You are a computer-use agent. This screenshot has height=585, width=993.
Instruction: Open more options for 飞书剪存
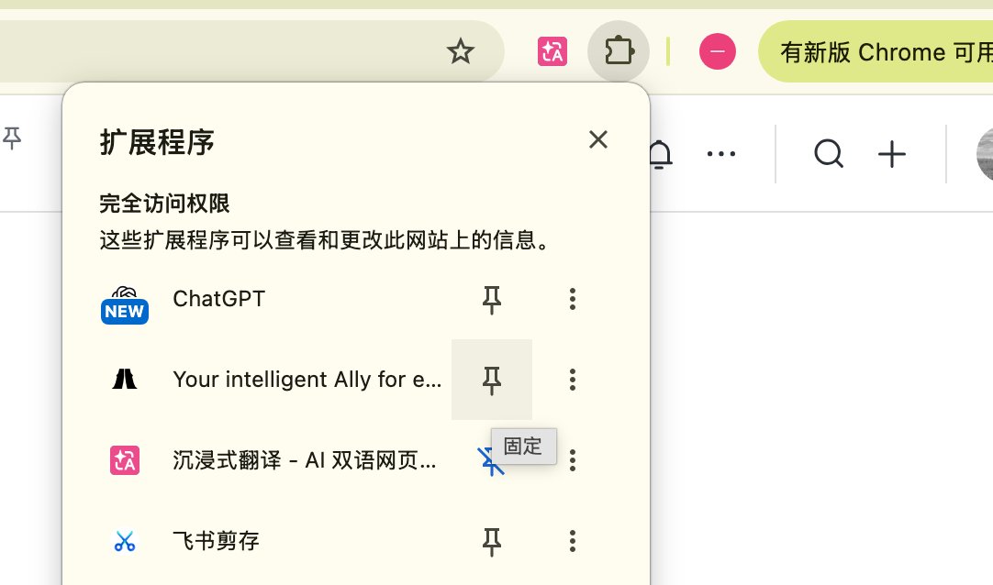(x=573, y=541)
